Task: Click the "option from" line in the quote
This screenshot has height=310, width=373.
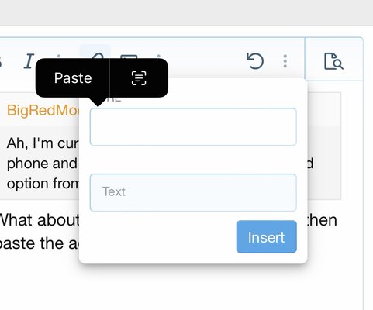Action: [43, 184]
